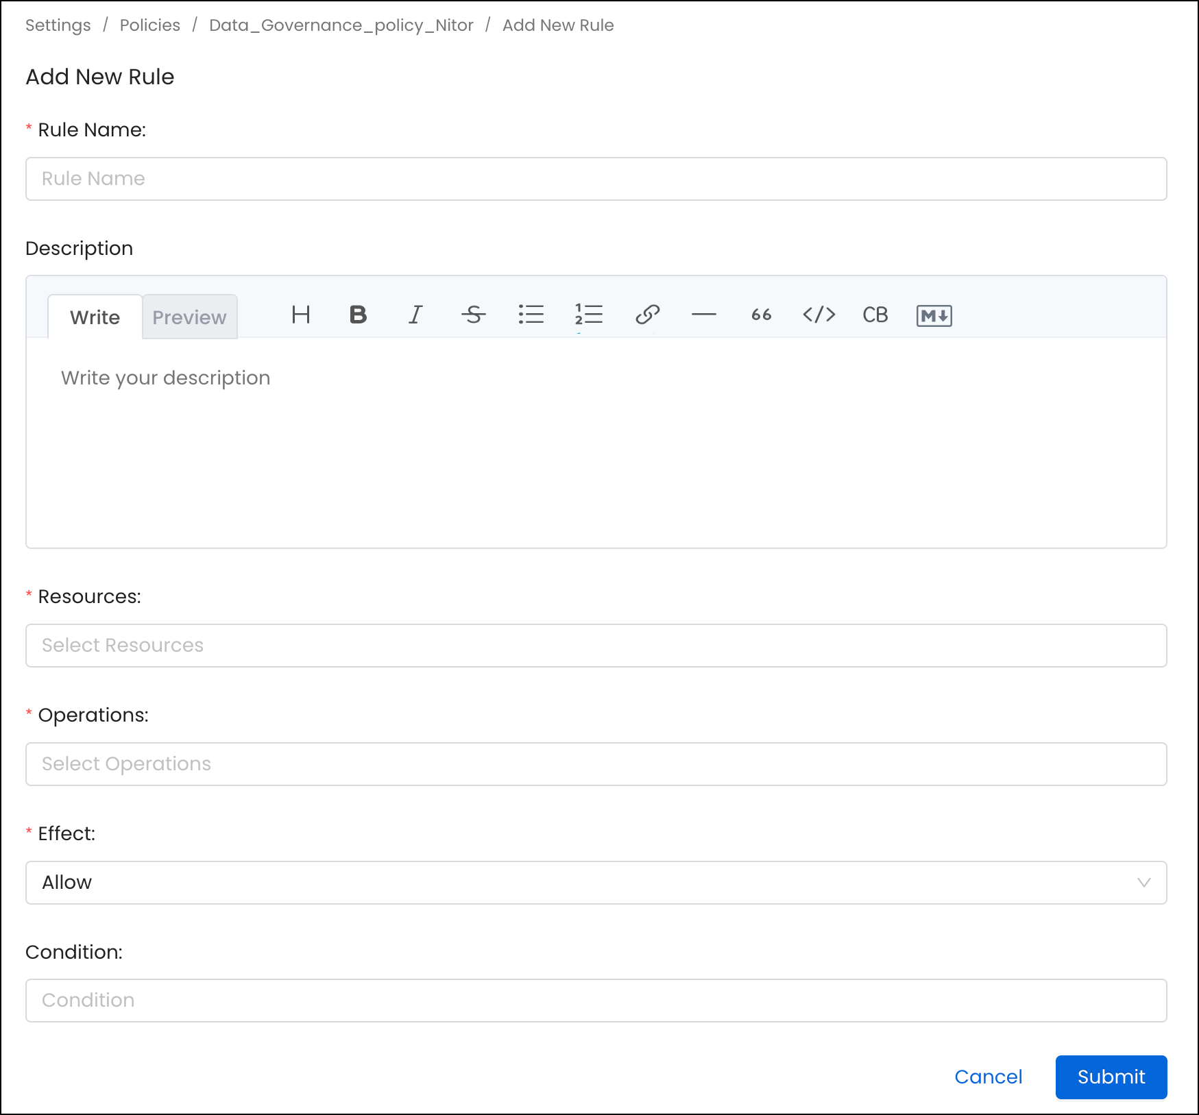Switch to the Preview tab
Viewport: 1199px width, 1115px height.
coord(190,317)
